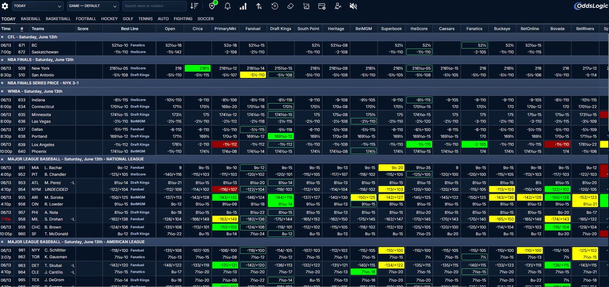Click the Draft Kings column header
Screen dimensions: 609x287
point(281,29)
